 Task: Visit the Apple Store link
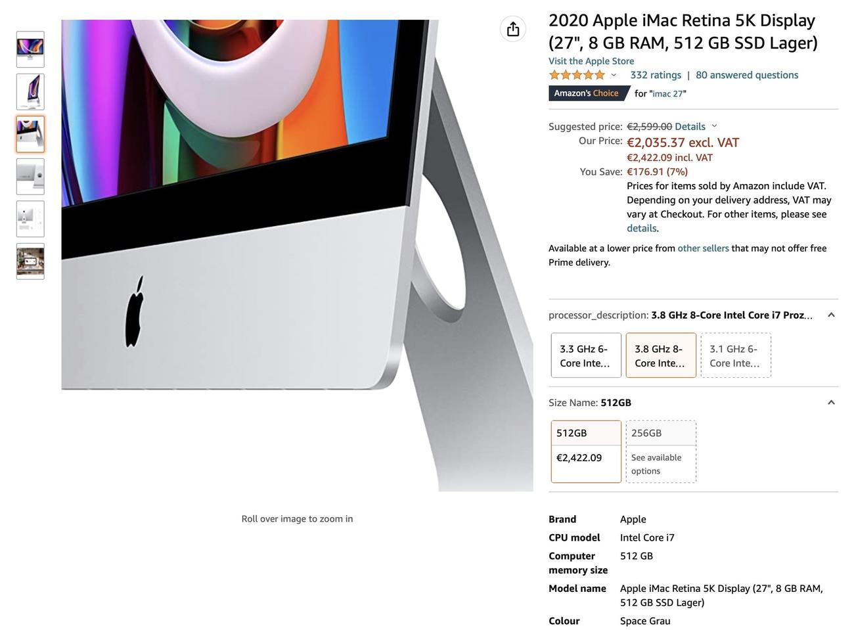(591, 61)
